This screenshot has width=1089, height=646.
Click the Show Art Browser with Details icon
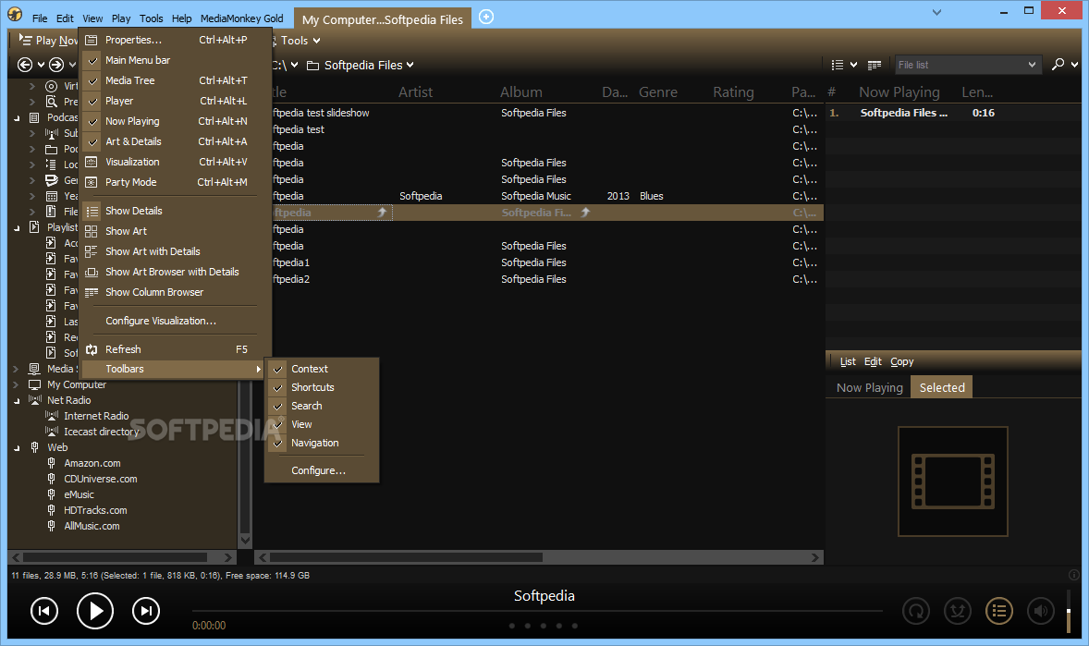coord(92,273)
